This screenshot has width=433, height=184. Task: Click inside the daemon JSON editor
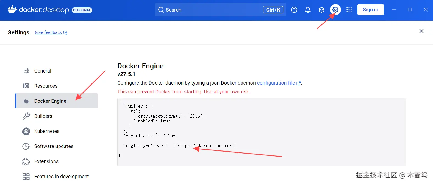(x=262, y=132)
